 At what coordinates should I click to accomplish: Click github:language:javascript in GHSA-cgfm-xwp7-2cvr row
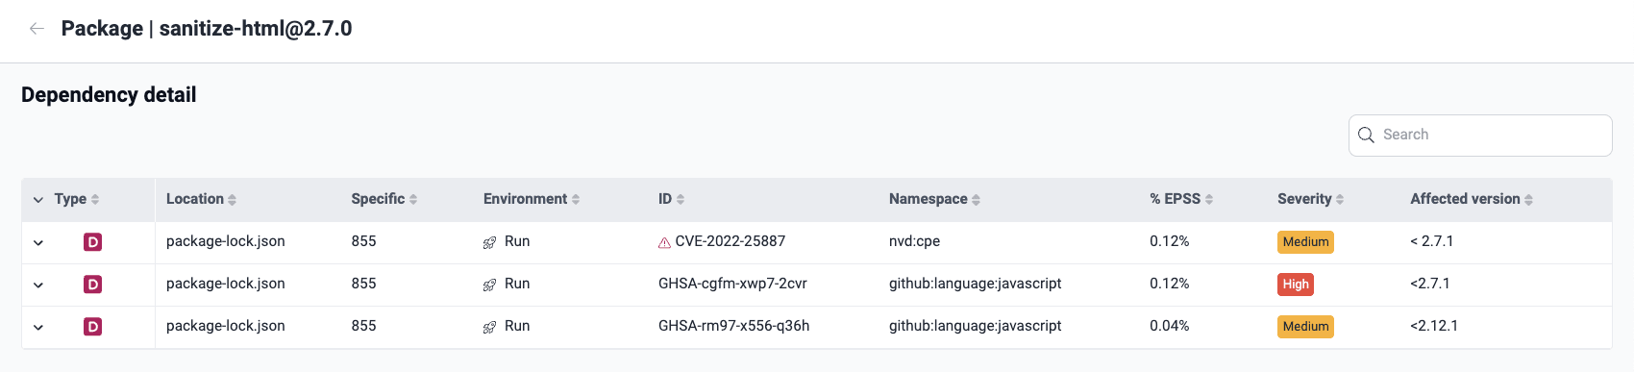click(975, 284)
